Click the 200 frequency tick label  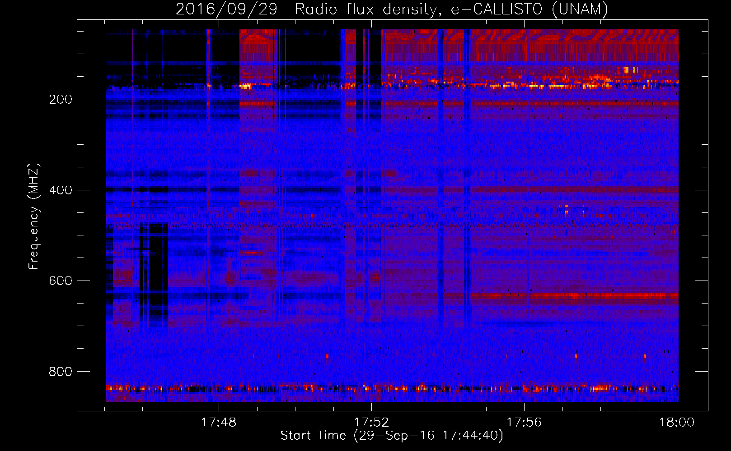click(x=61, y=99)
